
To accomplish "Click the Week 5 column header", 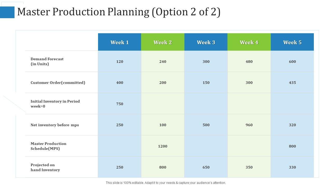I will (292, 42).
